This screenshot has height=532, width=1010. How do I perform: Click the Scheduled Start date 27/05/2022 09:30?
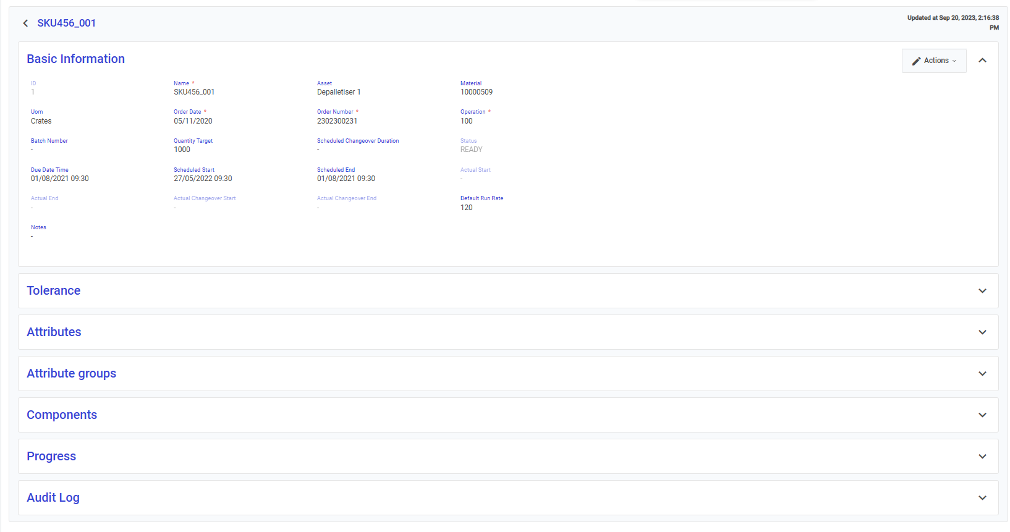coord(203,179)
